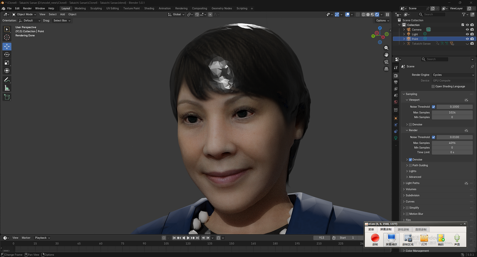Viewport: 477px width, 257px height.
Task: Switch viewport to solid shading
Action: tap(368, 14)
